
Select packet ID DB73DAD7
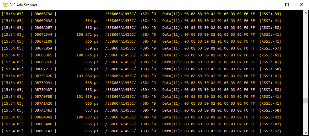43,90
